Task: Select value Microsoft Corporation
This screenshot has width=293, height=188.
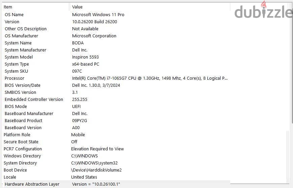Action: click(x=94, y=36)
